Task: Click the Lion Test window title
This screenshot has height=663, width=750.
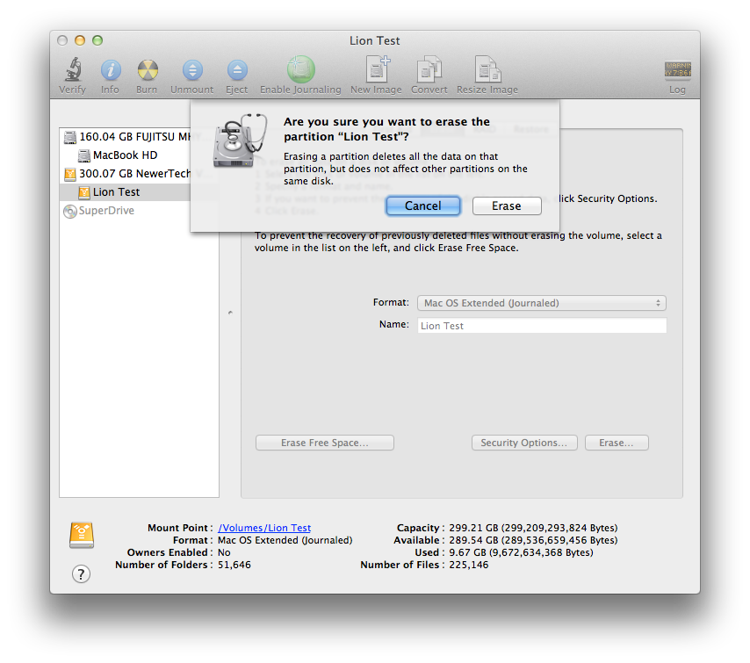Action: pos(374,40)
